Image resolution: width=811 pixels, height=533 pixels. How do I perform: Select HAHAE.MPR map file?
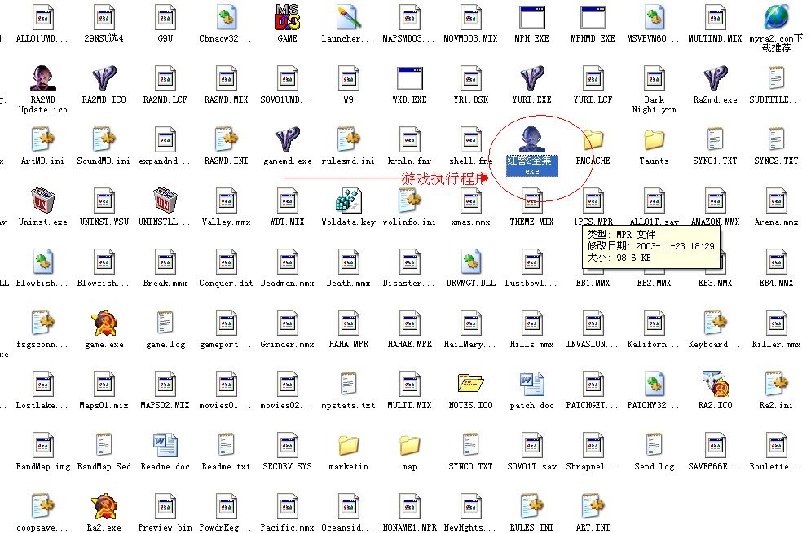pyautogui.click(x=410, y=323)
